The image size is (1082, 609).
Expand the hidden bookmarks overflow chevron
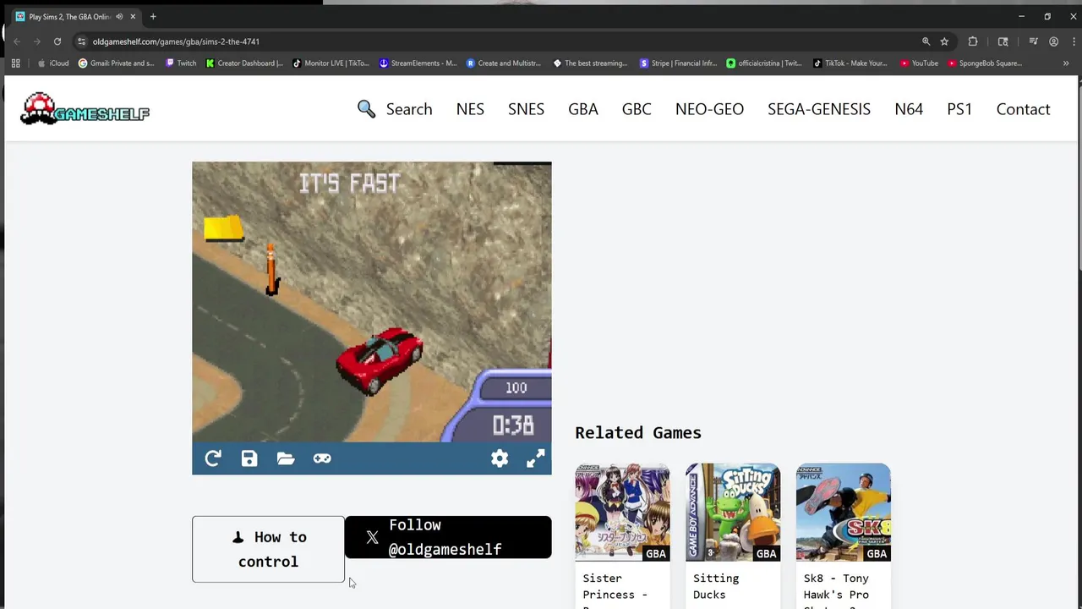(x=1066, y=63)
